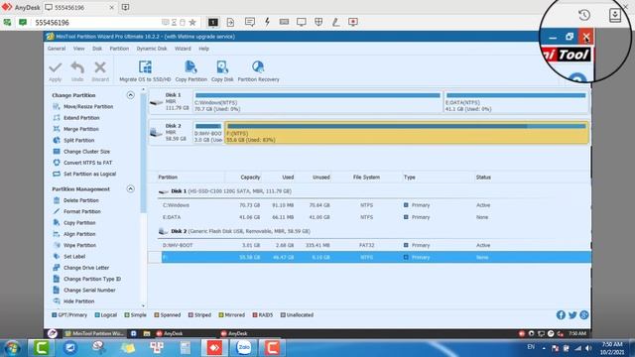
Task: Collapse the Change Partition section
Action: click(130, 95)
